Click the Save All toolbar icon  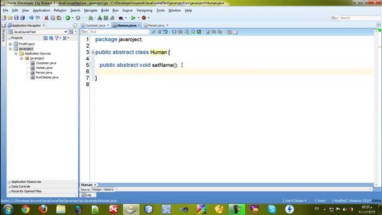tap(23, 18)
